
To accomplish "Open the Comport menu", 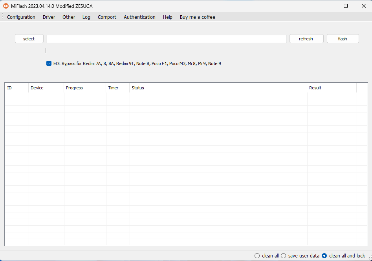I will [x=107, y=17].
